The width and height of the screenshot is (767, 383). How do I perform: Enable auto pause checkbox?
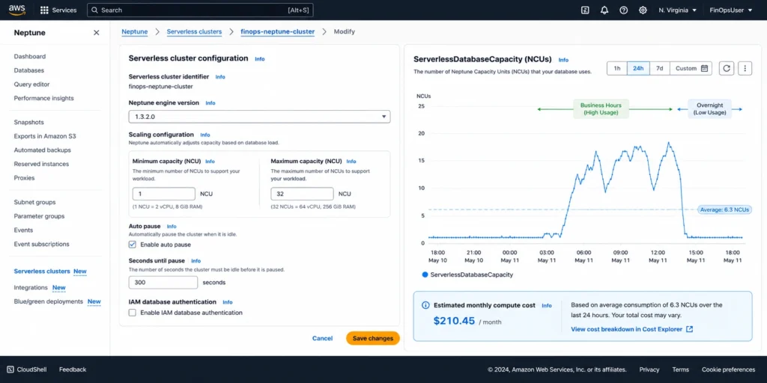pyautogui.click(x=132, y=245)
